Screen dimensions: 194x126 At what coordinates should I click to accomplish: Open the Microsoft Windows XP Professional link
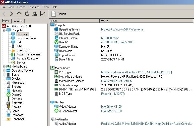(122, 29)
